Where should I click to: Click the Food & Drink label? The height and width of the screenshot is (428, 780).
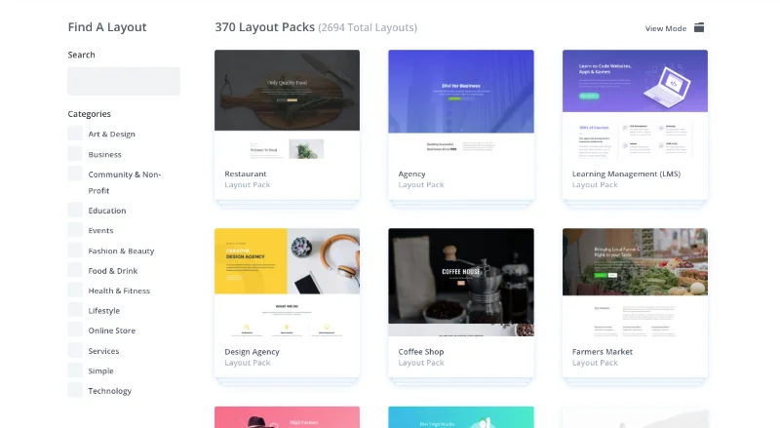point(113,271)
